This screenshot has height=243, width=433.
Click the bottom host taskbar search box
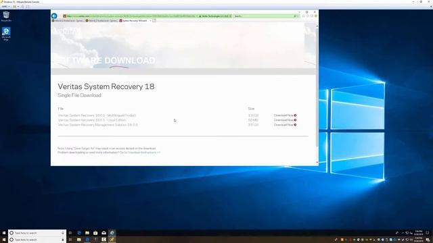coord(37,240)
